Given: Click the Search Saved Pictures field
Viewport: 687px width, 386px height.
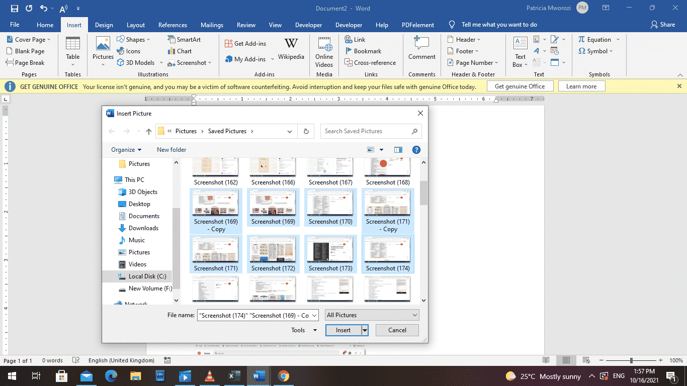Looking at the screenshot, I should point(371,131).
